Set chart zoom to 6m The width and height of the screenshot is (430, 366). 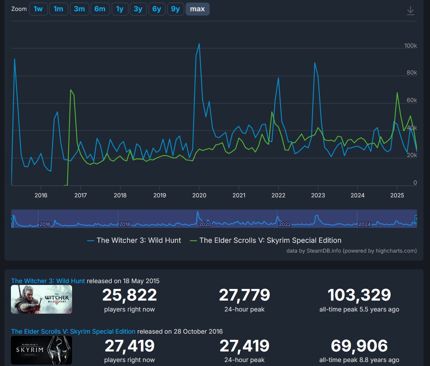click(100, 9)
